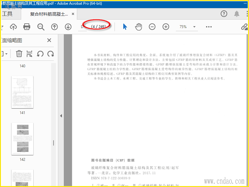The image size is (249, 187).
Task: Click the 图书在版编目 (CIP) 数据 heading
Action: click(x=113, y=160)
